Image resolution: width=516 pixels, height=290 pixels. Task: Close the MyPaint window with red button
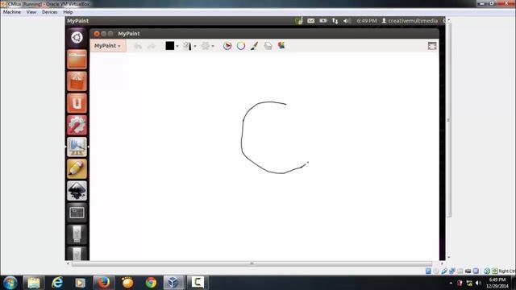(x=97, y=34)
